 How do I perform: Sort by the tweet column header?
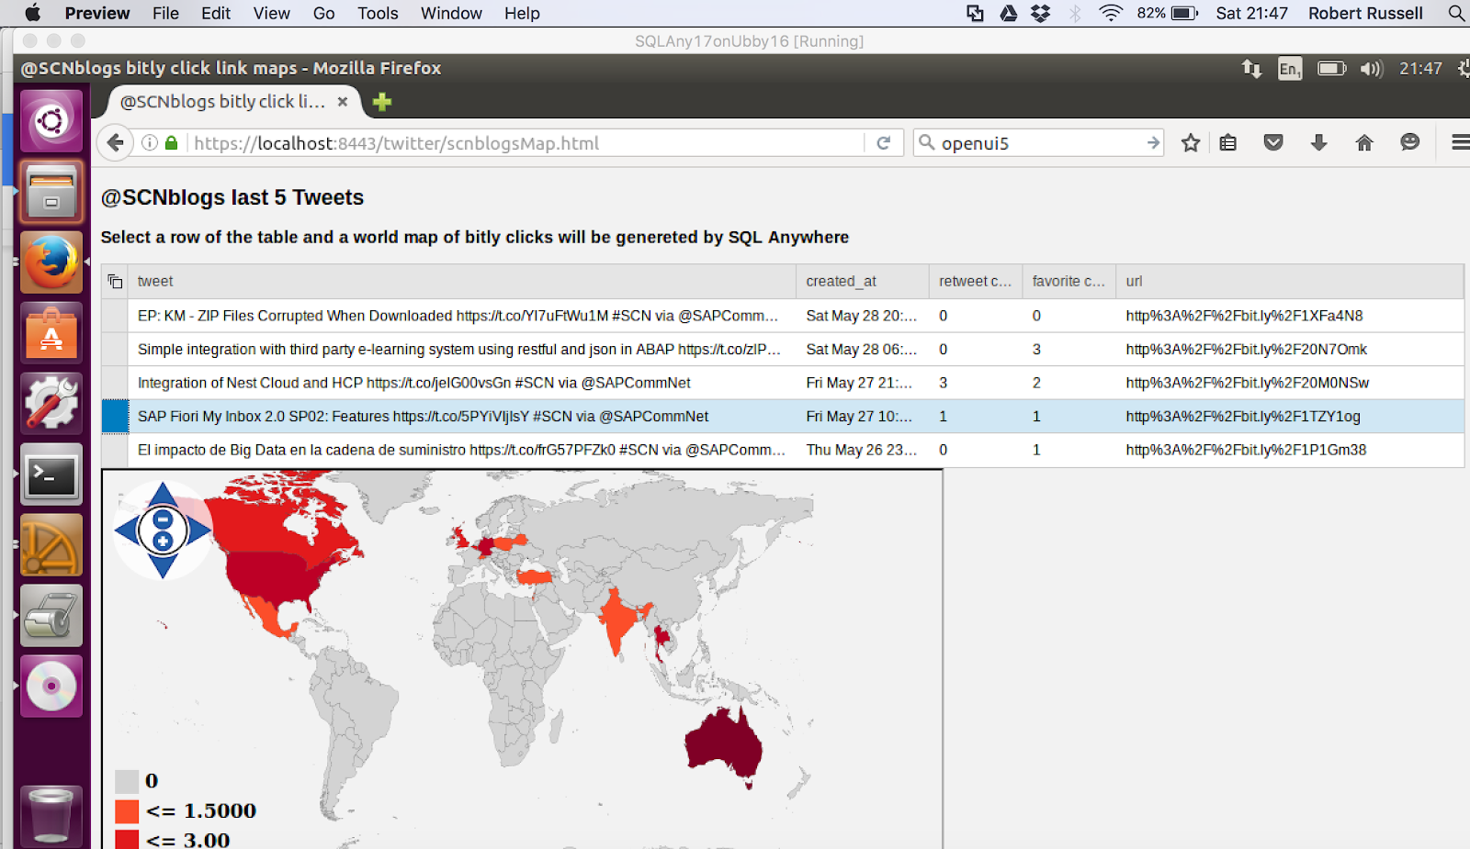coord(462,282)
